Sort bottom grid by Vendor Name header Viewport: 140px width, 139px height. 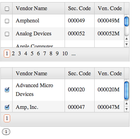coord(38,73)
